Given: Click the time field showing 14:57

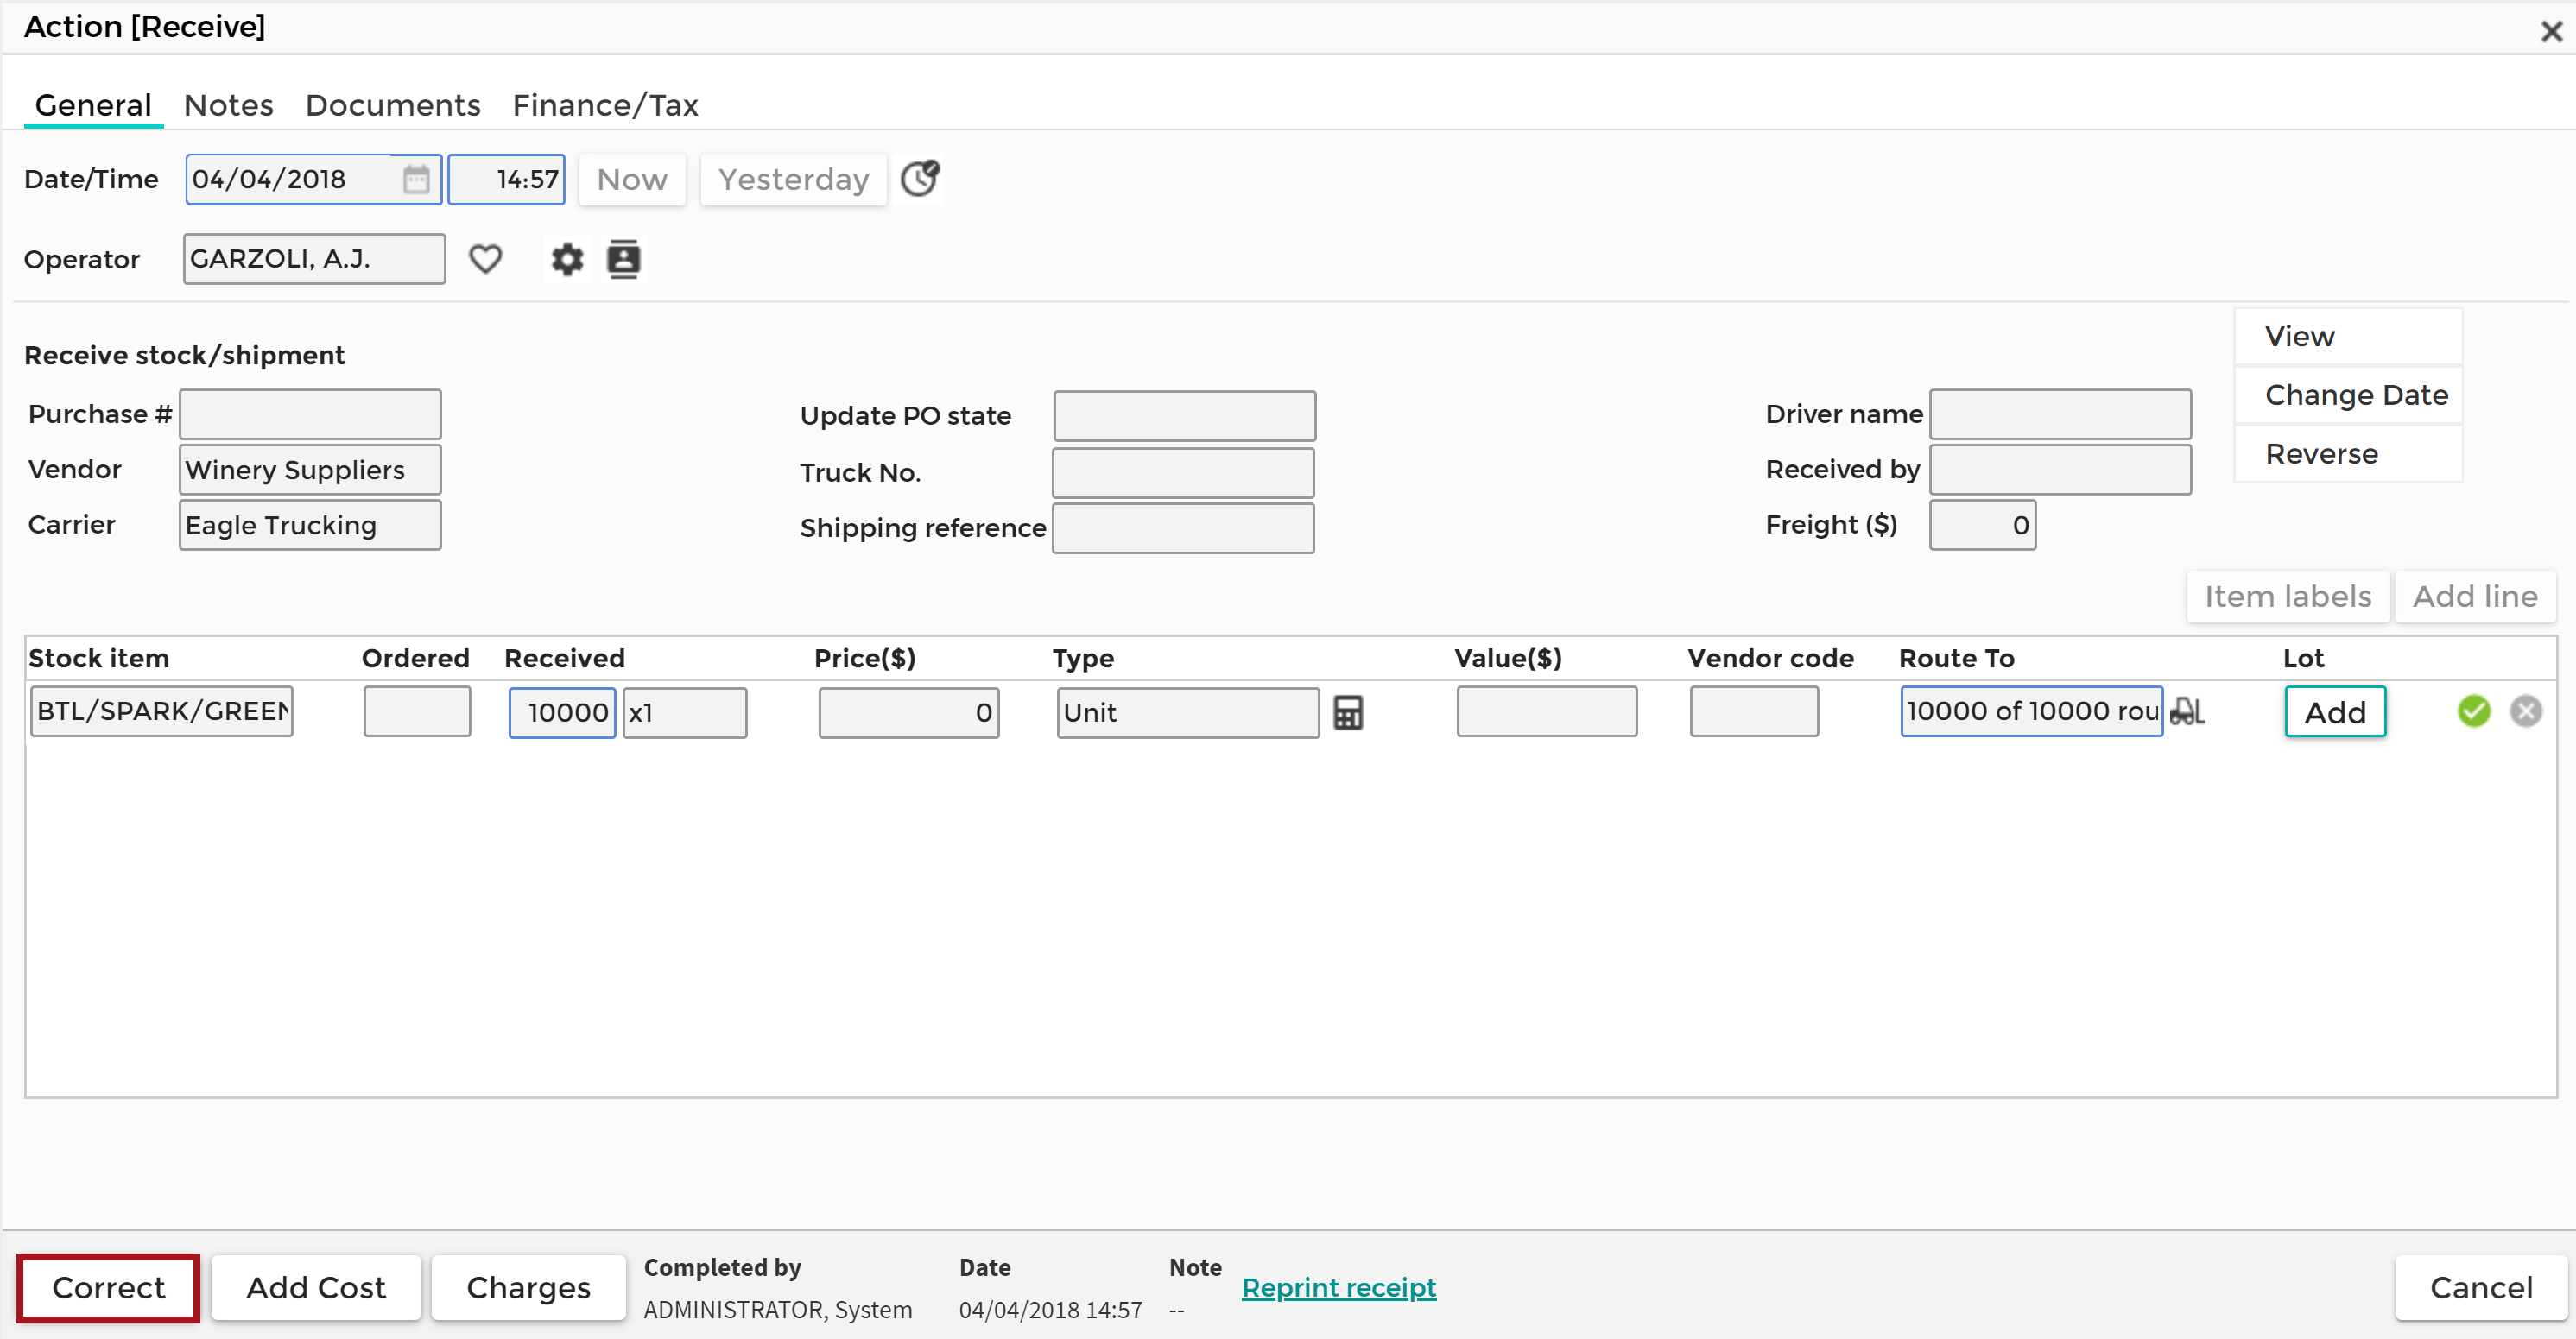Looking at the screenshot, I should pos(506,179).
